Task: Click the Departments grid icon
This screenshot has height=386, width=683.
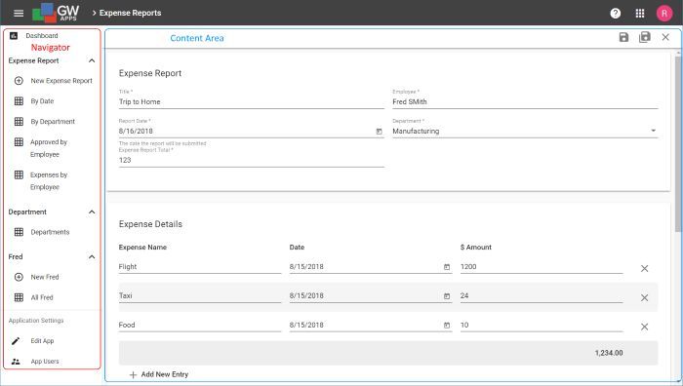Action: (x=19, y=232)
